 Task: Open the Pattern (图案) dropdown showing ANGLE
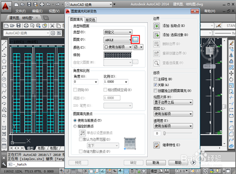click(117, 40)
